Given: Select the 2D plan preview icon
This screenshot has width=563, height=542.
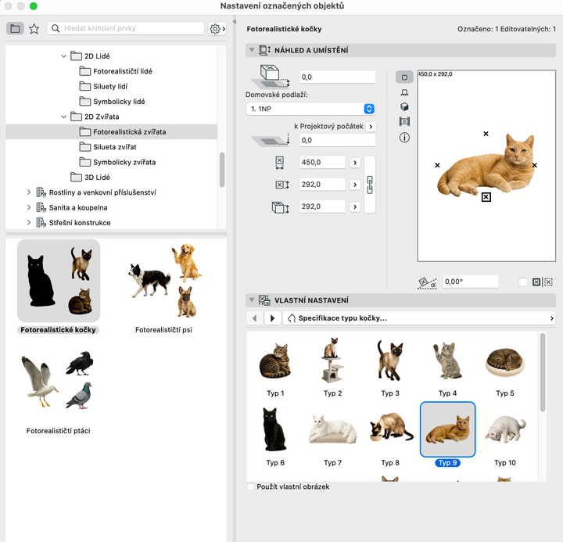Looking at the screenshot, I should click(x=404, y=77).
